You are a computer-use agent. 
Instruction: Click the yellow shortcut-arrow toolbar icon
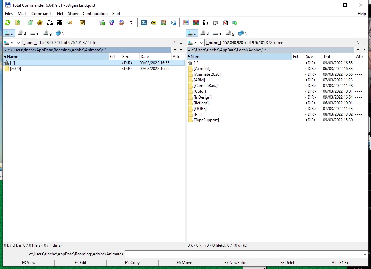coord(82,23)
